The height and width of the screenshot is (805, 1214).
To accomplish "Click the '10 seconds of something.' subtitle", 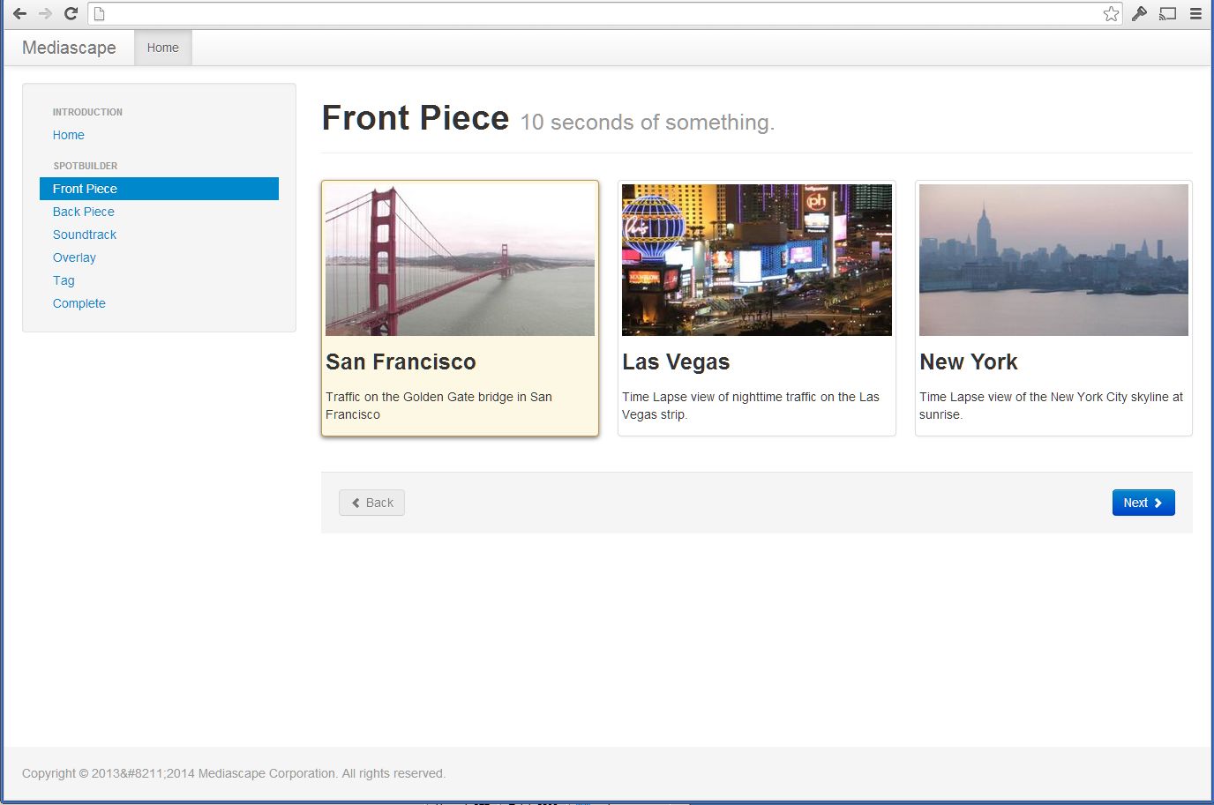I will coord(648,123).
